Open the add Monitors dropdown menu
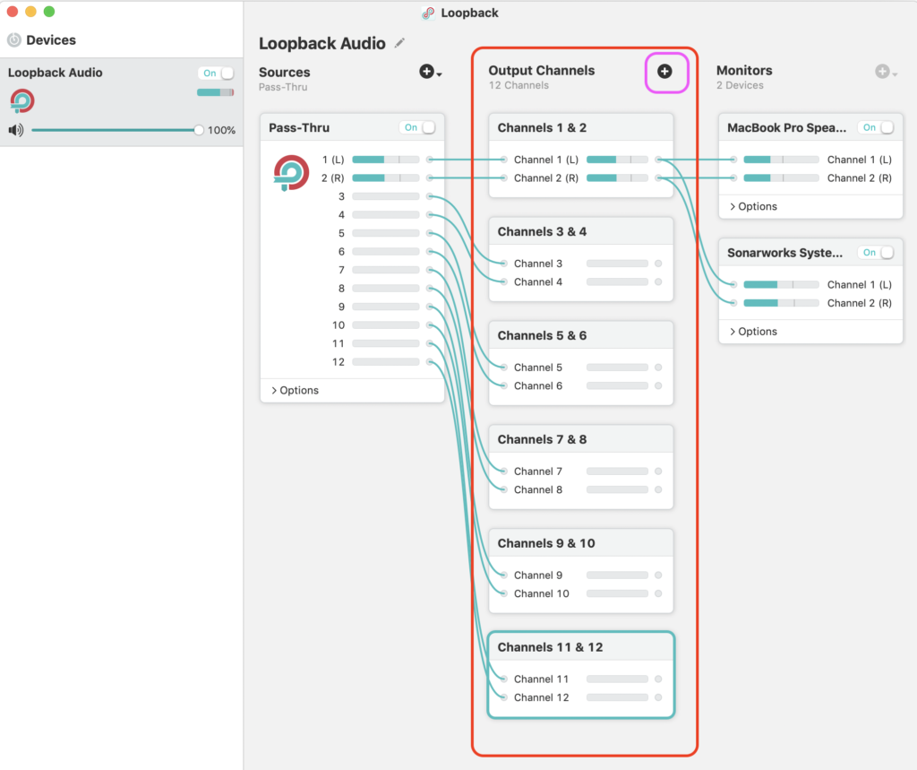The image size is (917, 770). pyautogui.click(x=886, y=72)
